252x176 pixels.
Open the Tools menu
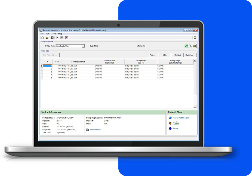(x=54, y=34)
